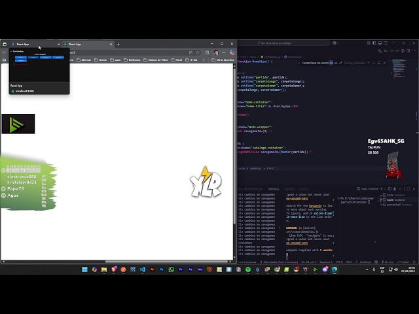Kill the terminal with trash icon
This screenshot has width=419, height=314.
[395, 189]
